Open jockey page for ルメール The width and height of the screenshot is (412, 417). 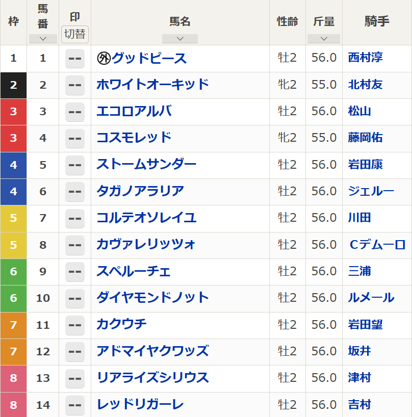tap(371, 298)
